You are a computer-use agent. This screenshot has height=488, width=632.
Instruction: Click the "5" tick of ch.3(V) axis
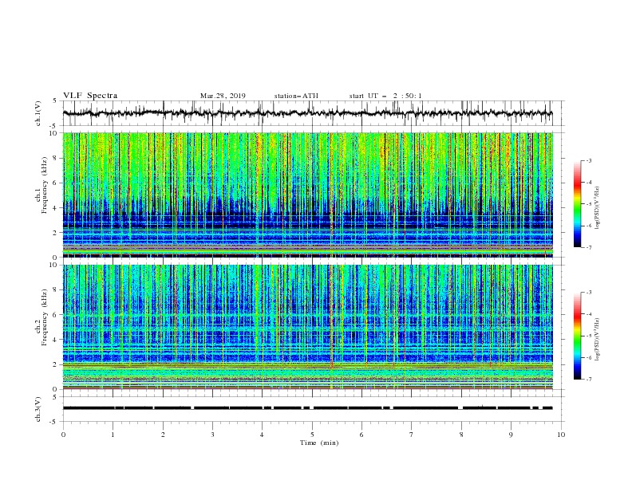point(55,397)
